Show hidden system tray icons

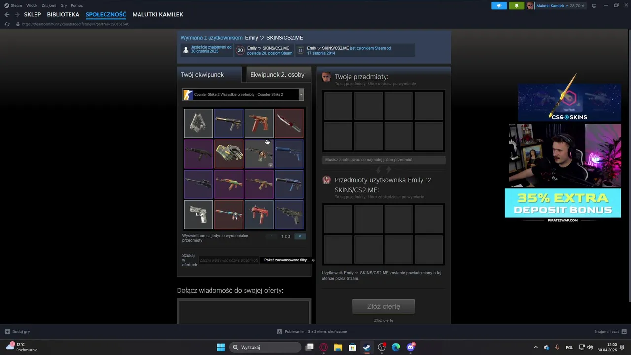pyautogui.click(x=536, y=347)
